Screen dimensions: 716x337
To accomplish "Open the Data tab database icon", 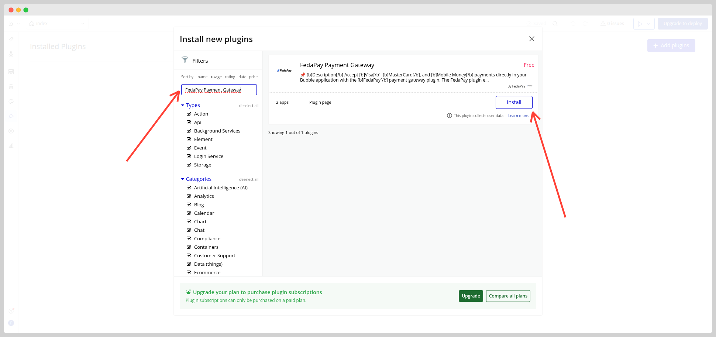I will pyautogui.click(x=11, y=87).
